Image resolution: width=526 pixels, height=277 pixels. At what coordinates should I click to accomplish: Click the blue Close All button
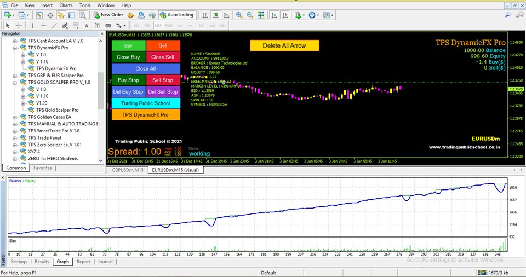(146, 69)
